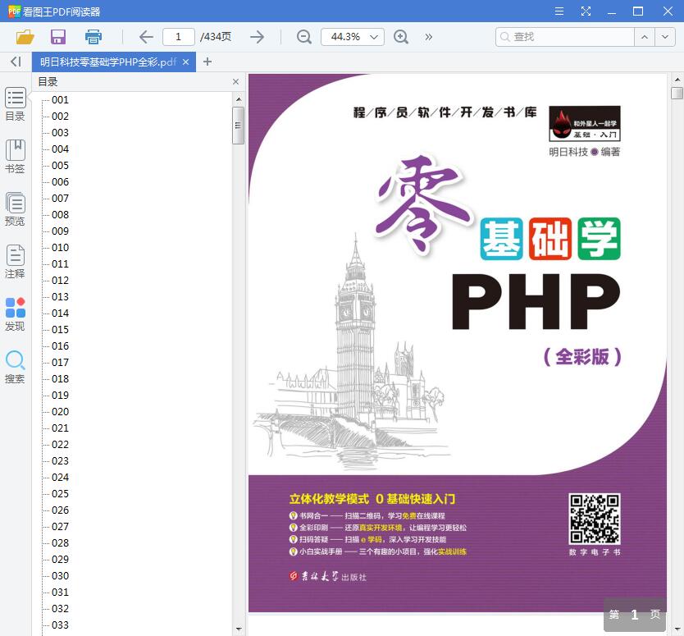Screen dimensions: 684x636
Task: Click the document view scrollbar thumb
Action: [677, 93]
